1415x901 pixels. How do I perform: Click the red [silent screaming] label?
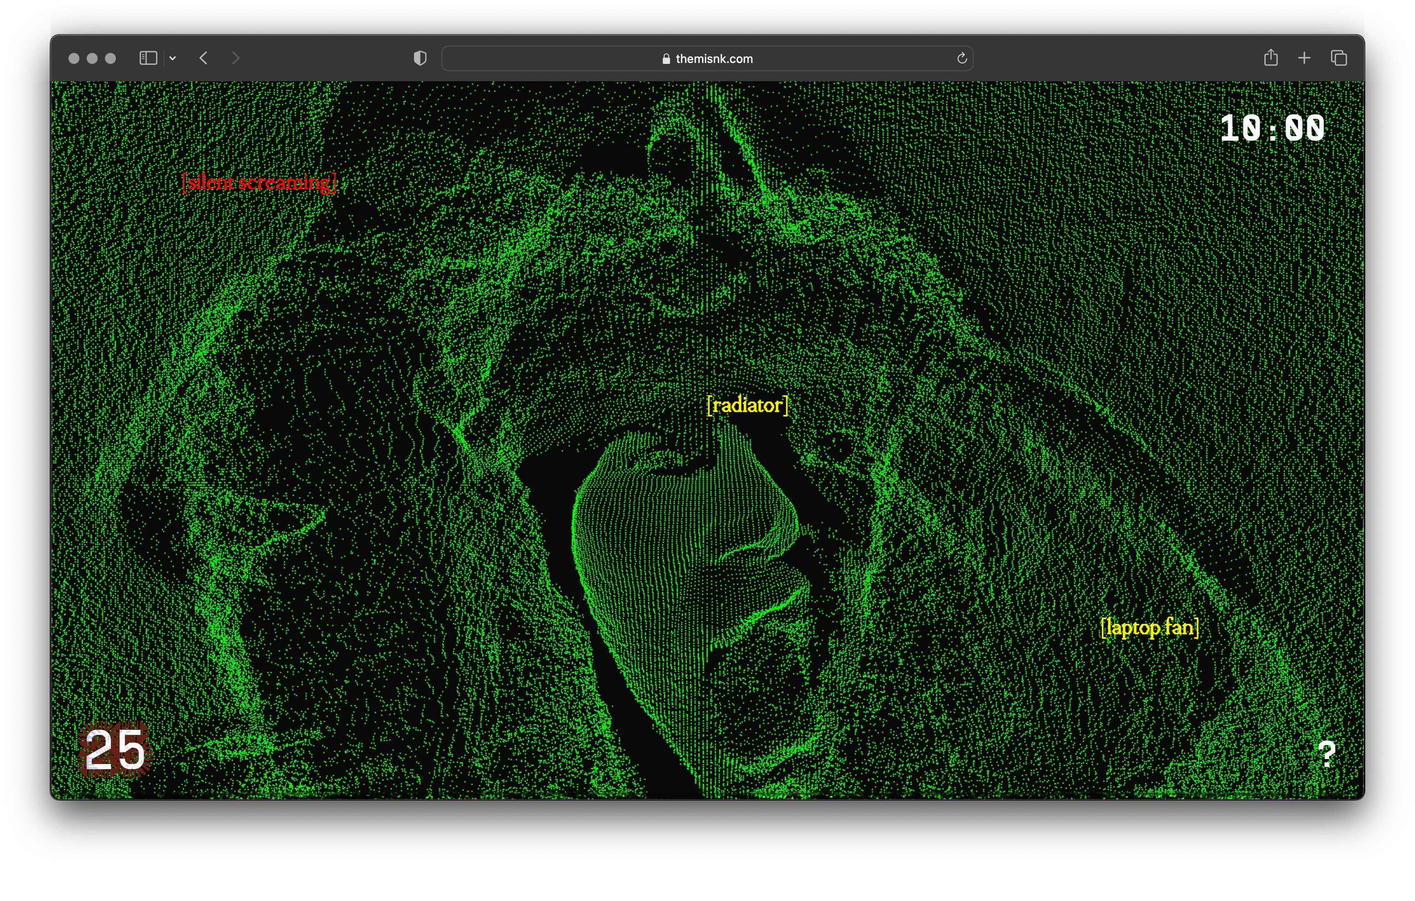pos(259,183)
